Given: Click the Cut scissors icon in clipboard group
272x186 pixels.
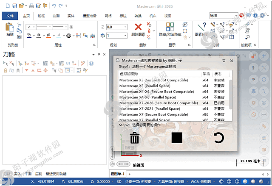Looking at the screenshot, I should (19, 25).
